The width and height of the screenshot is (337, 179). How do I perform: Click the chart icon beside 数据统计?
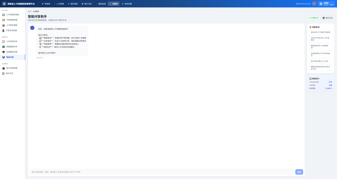coord(310,79)
